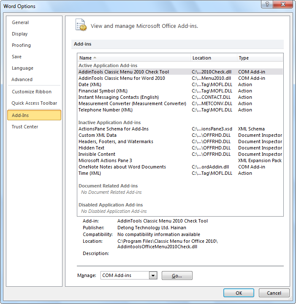This screenshot has width=296, height=304.
Task: Click the C:\...Menu2010.dll location cell
Action: (211, 79)
